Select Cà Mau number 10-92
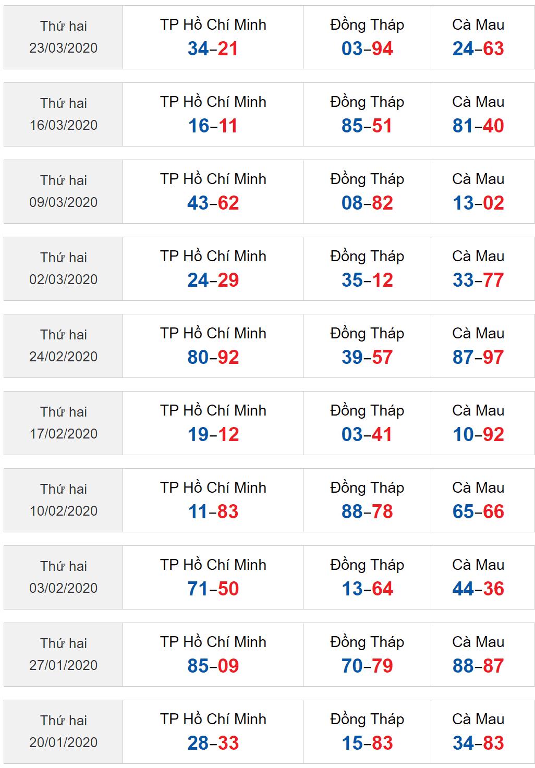 [478, 434]
